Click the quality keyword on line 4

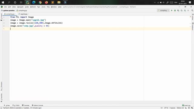point(38,26)
